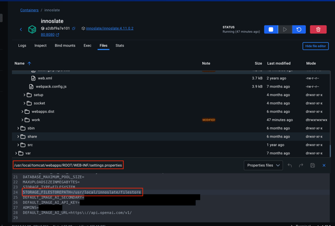
Task: Copy the container ID a2dbf9a7e101
Action: (x=74, y=29)
